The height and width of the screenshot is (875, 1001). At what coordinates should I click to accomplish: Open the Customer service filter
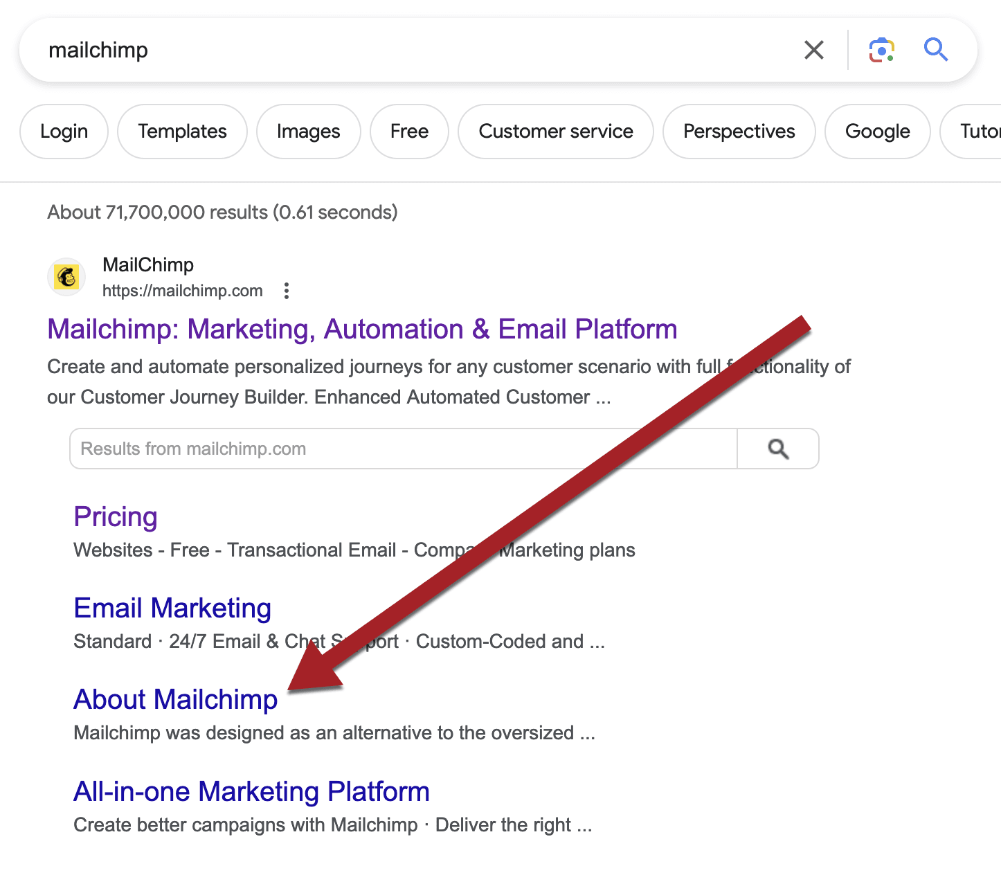click(555, 131)
